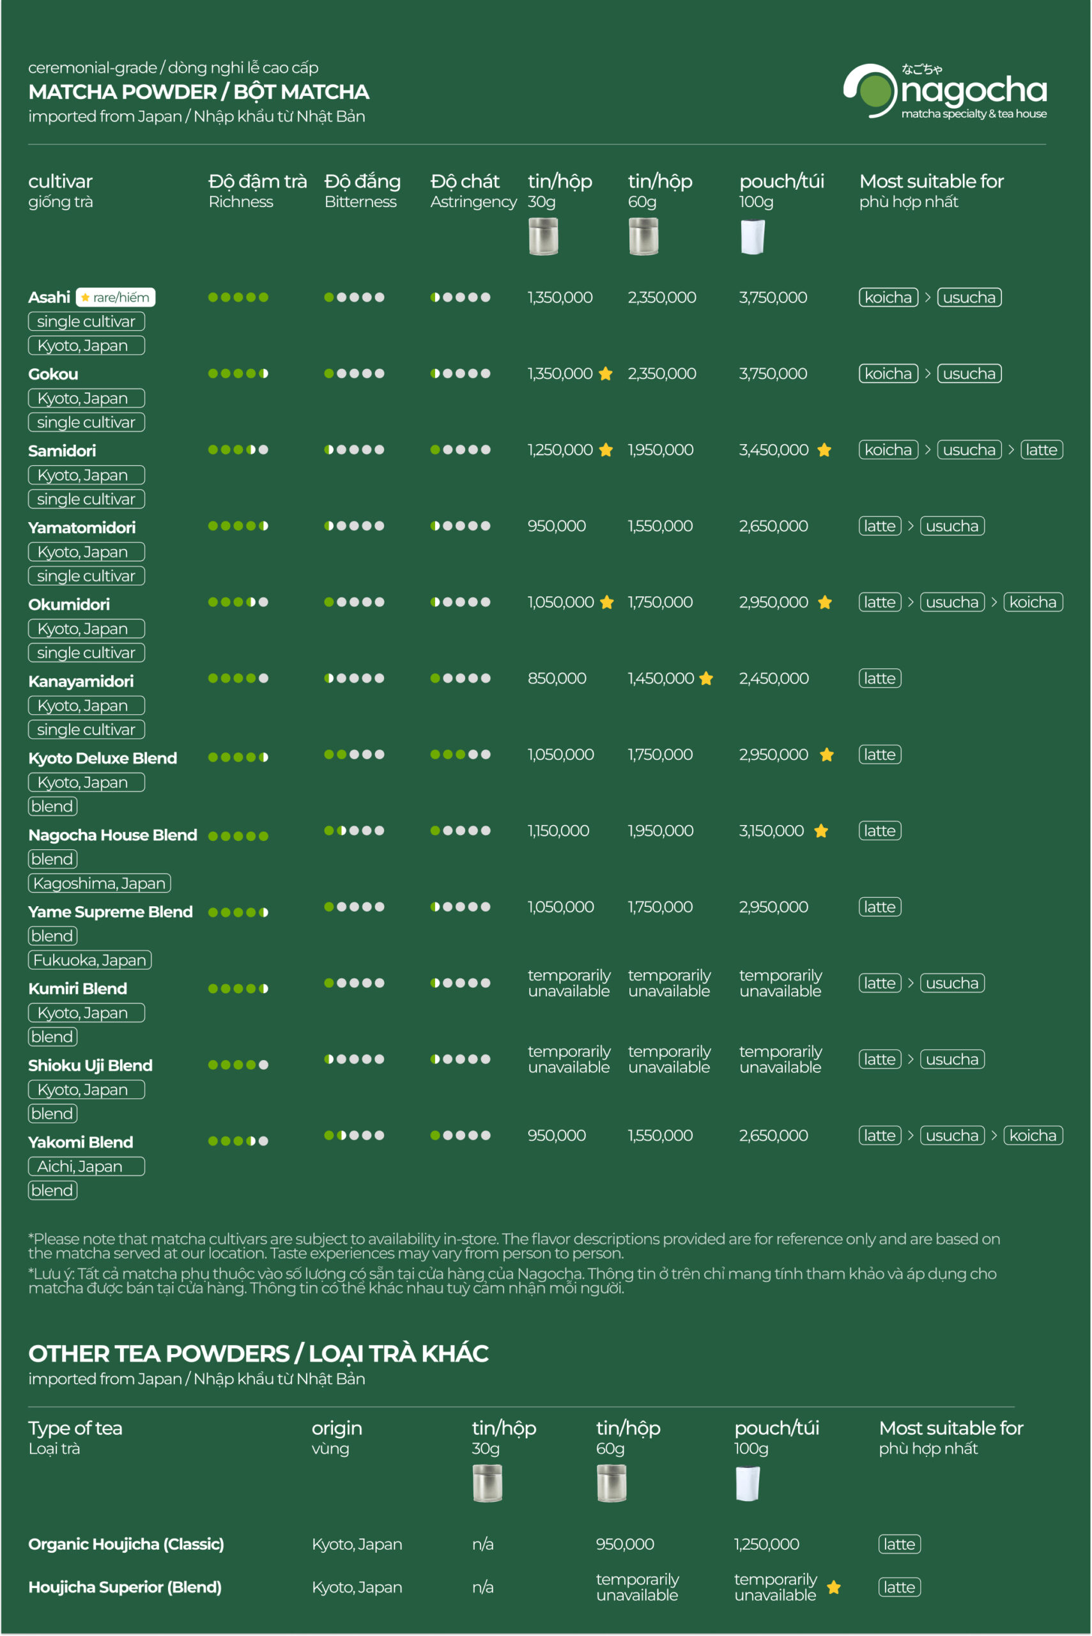This screenshot has height=1636, width=1092.
Task: Click the Samidori cultivar name
Action: 62,451
